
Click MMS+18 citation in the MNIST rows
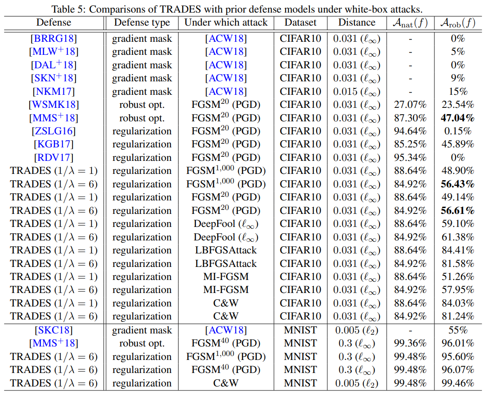(54, 343)
